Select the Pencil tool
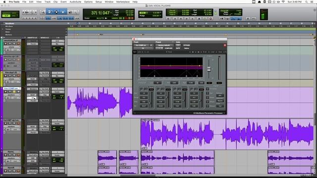Image resolution: width=317 pixels, height=178 pixels. click(77, 12)
